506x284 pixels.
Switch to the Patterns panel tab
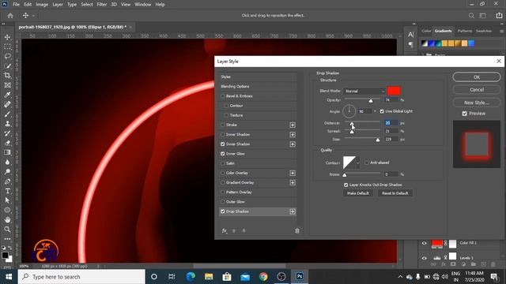465,31
